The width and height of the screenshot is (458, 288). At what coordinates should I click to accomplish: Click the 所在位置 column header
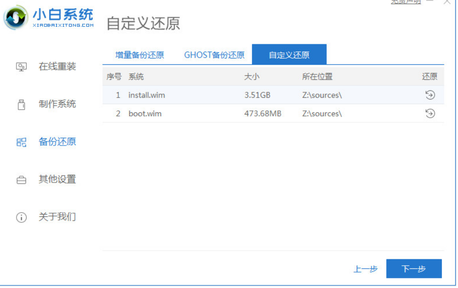[317, 77]
